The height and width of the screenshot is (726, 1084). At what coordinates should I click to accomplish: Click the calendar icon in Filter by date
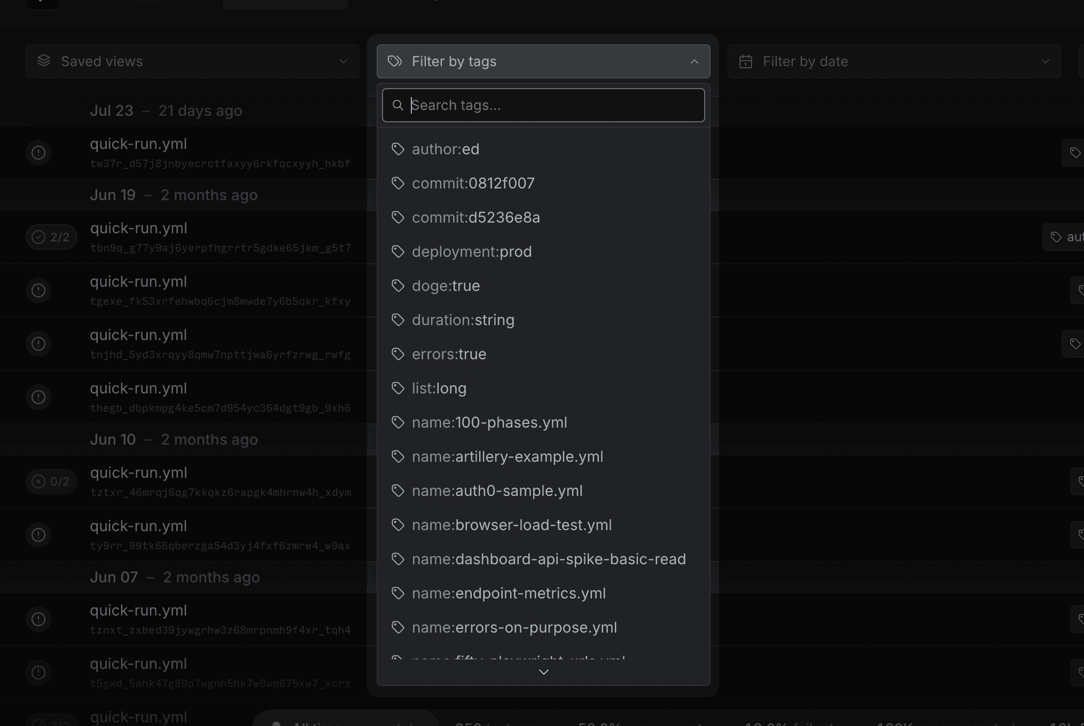click(x=746, y=61)
